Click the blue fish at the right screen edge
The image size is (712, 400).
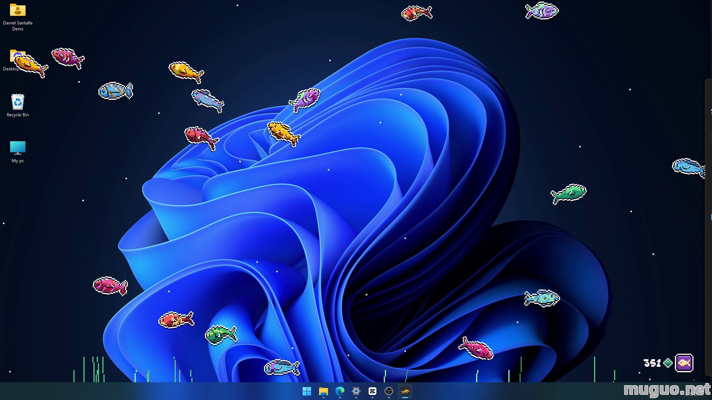coord(689,167)
